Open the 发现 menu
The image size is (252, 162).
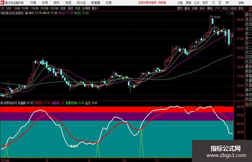tap(68, 3)
